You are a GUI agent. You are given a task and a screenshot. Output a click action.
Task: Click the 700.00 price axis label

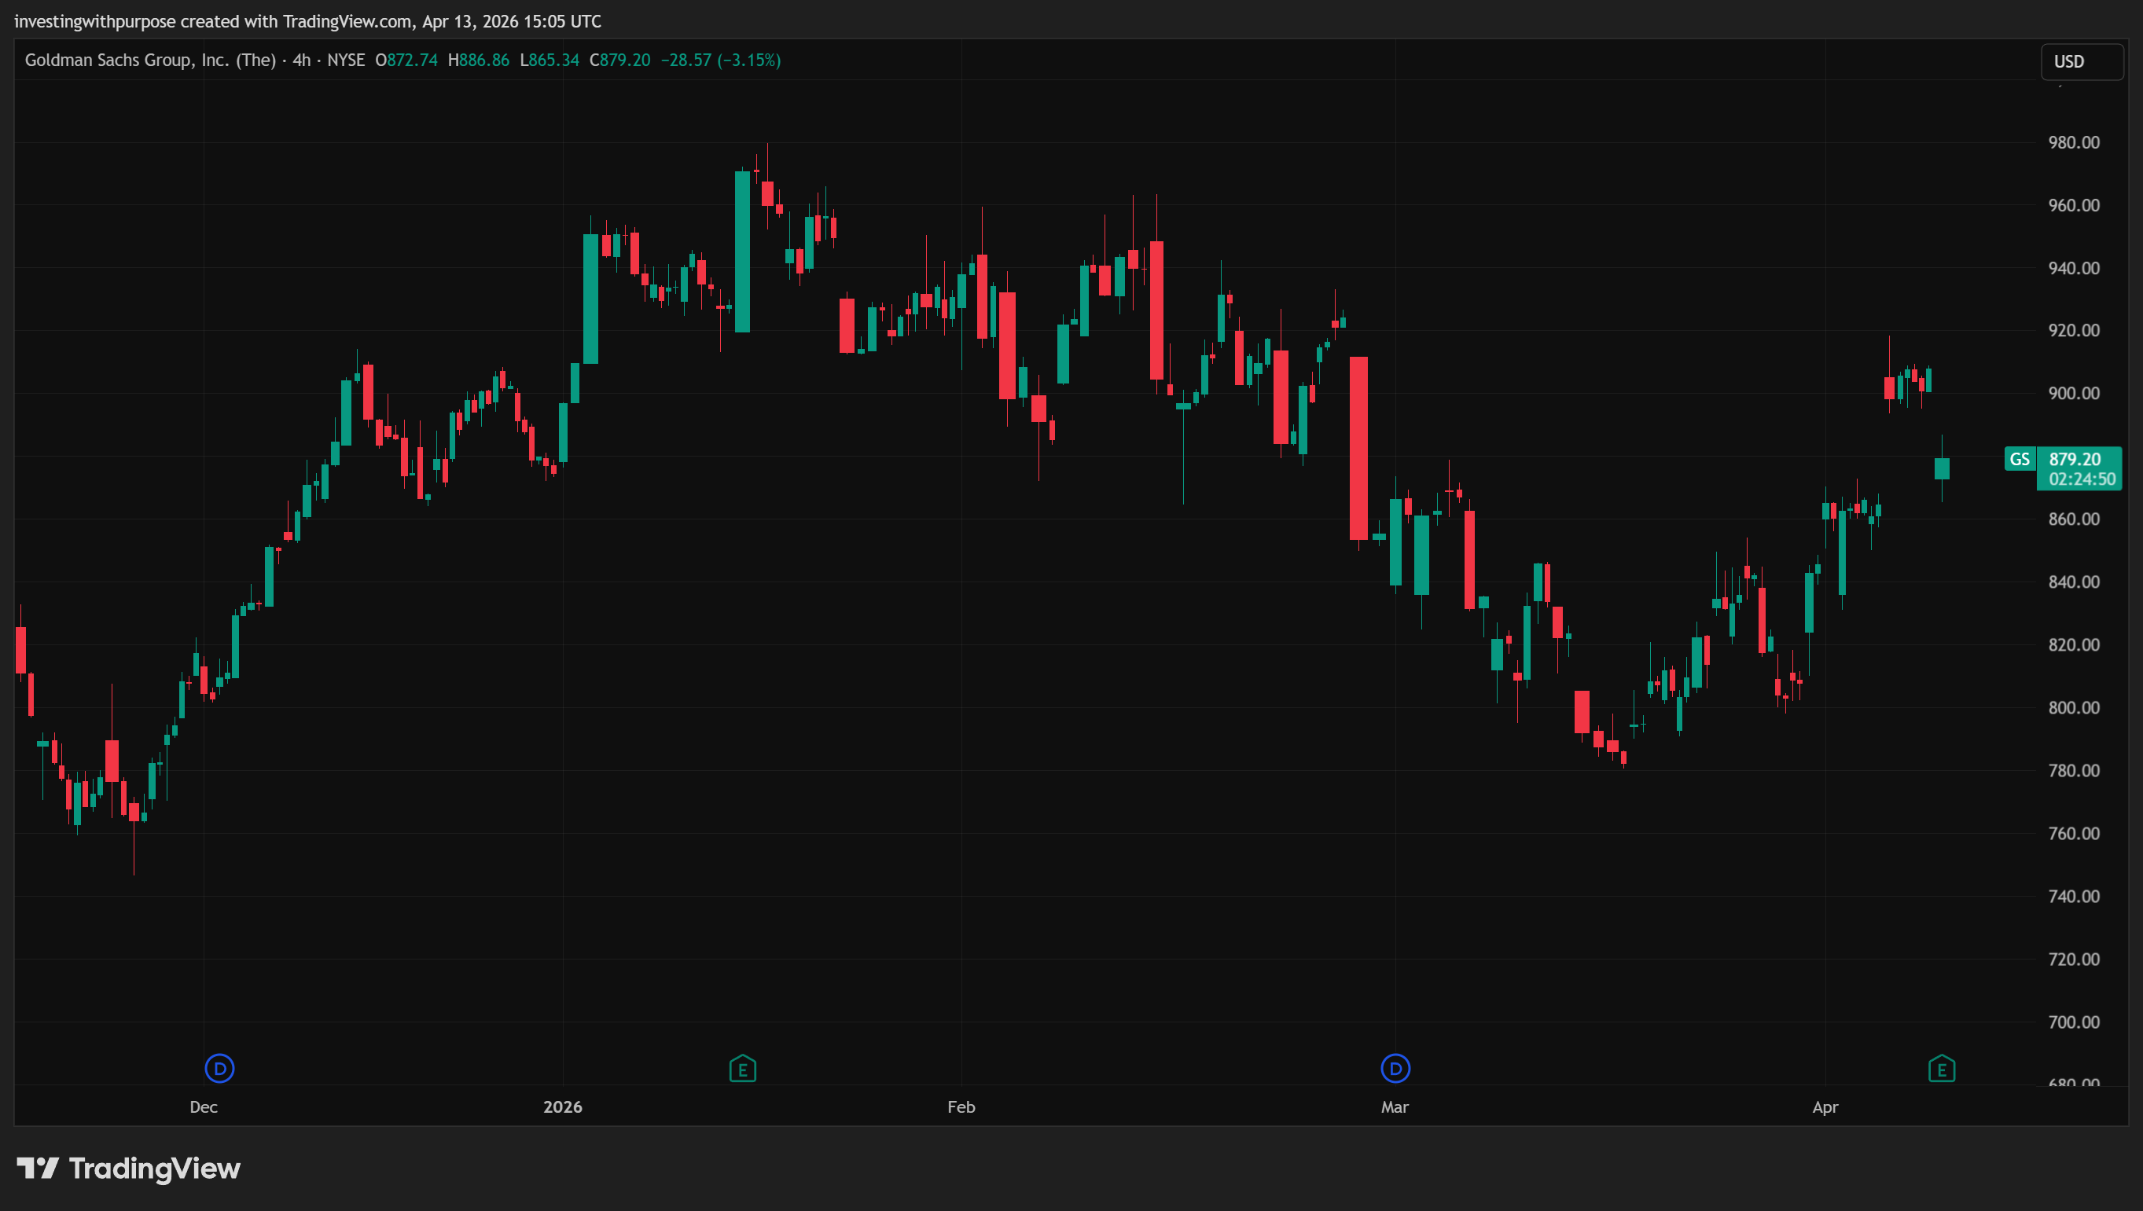(x=2073, y=1022)
